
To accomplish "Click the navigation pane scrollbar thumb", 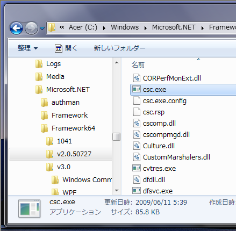I will (117, 137).
